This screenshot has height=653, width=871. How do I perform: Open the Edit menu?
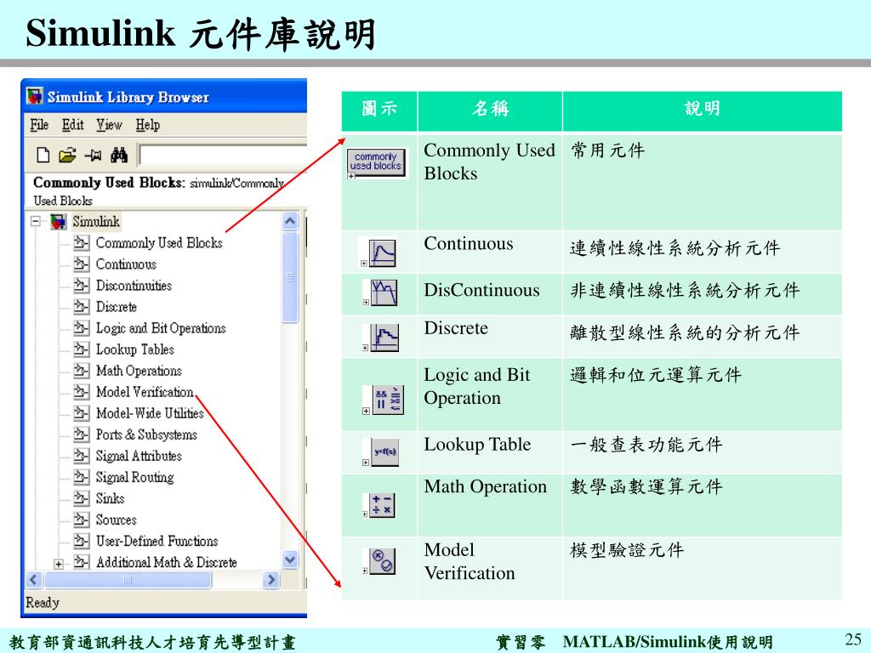pyautogui.click(x=73, y=125)
